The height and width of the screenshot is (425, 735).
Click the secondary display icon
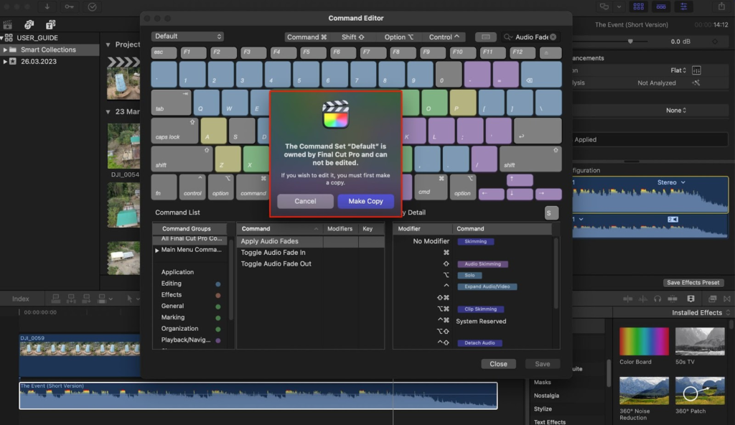pos(604,6)
